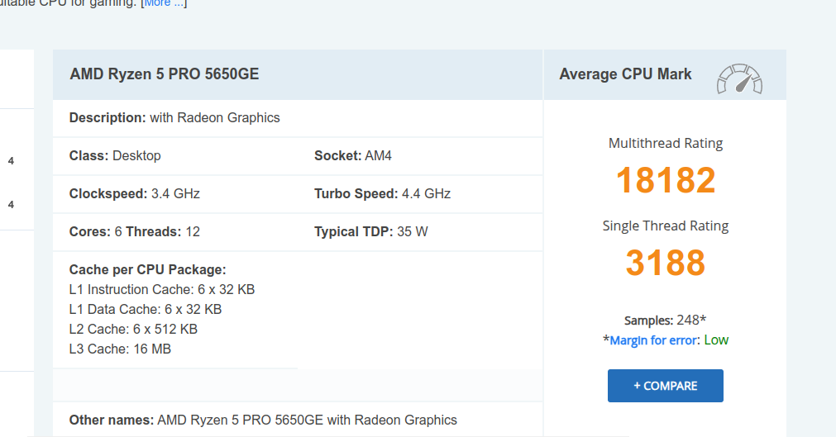The height and width of the screenshot is (437, 836).
Task: Select the Average CPU Mark header text
Action: coord(625,74)
